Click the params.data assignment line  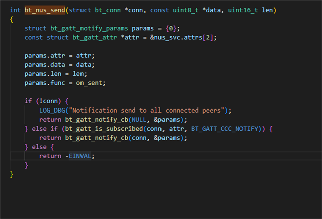[59, 65]
